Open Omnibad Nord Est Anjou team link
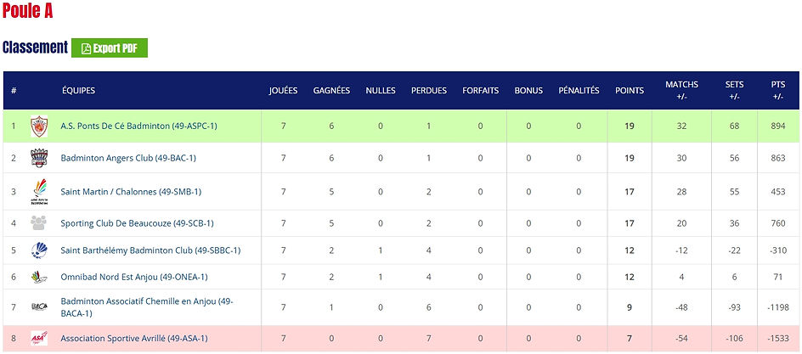The image size is (802, 354). point(134,277)
